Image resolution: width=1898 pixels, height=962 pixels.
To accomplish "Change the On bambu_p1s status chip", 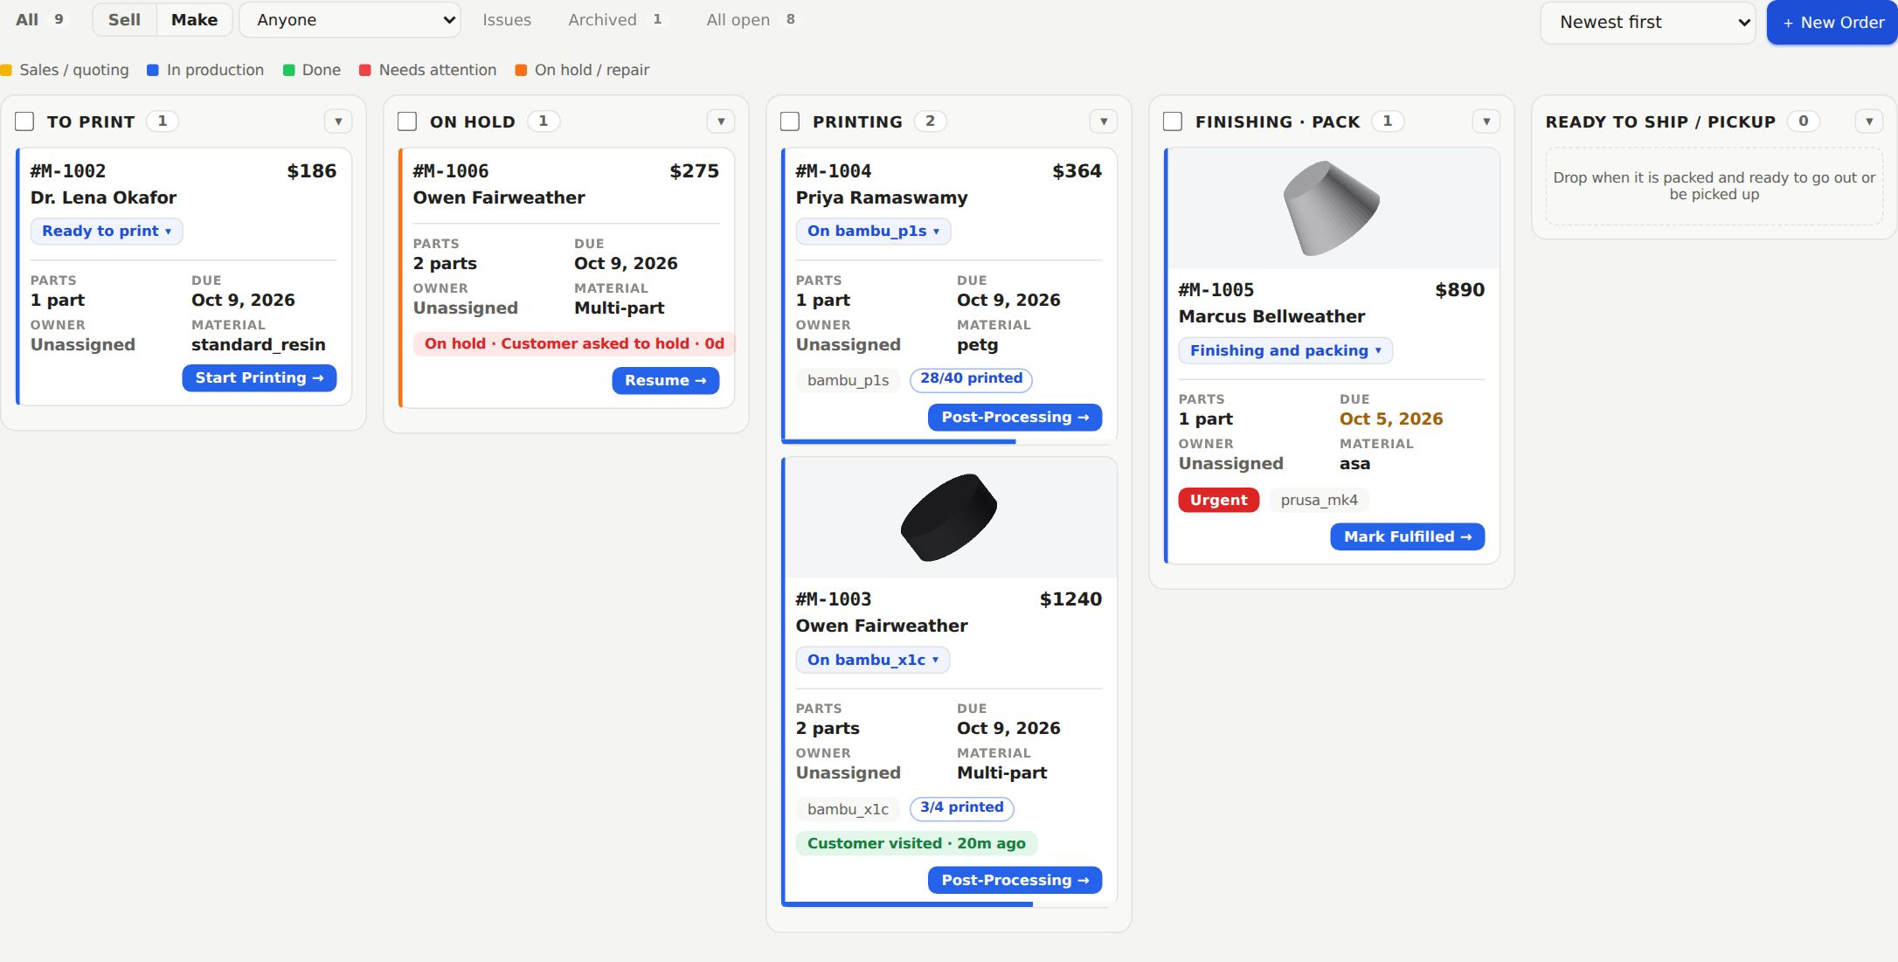I will coord(873,232).
